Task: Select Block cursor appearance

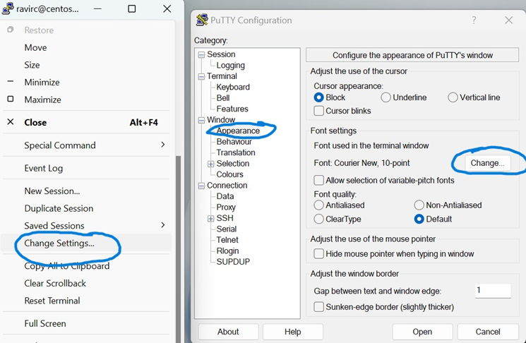Action: [318, 97]
